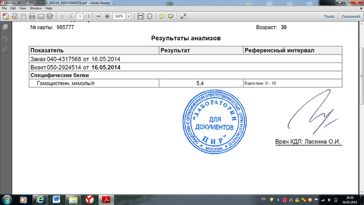
Task: Open the Attachments paperclip panel
Action: tap(5, 49)
